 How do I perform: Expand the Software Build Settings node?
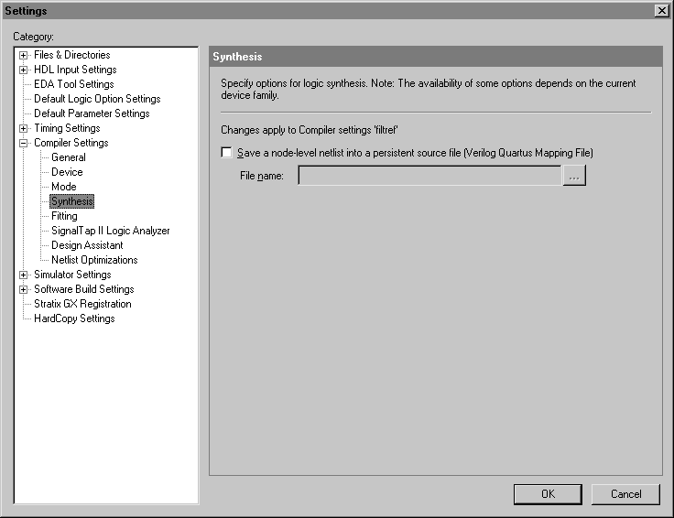pos(24,289)
